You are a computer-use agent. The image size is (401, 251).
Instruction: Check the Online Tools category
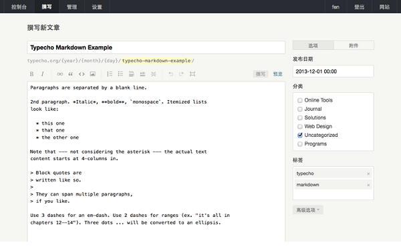[300, 100]
